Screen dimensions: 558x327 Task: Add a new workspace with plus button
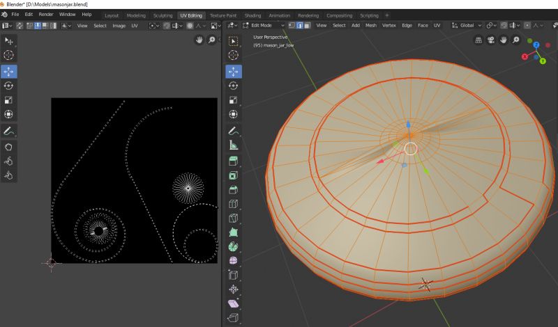tap(387, 15)
